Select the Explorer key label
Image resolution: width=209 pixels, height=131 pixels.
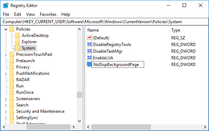tap(29, 42)
